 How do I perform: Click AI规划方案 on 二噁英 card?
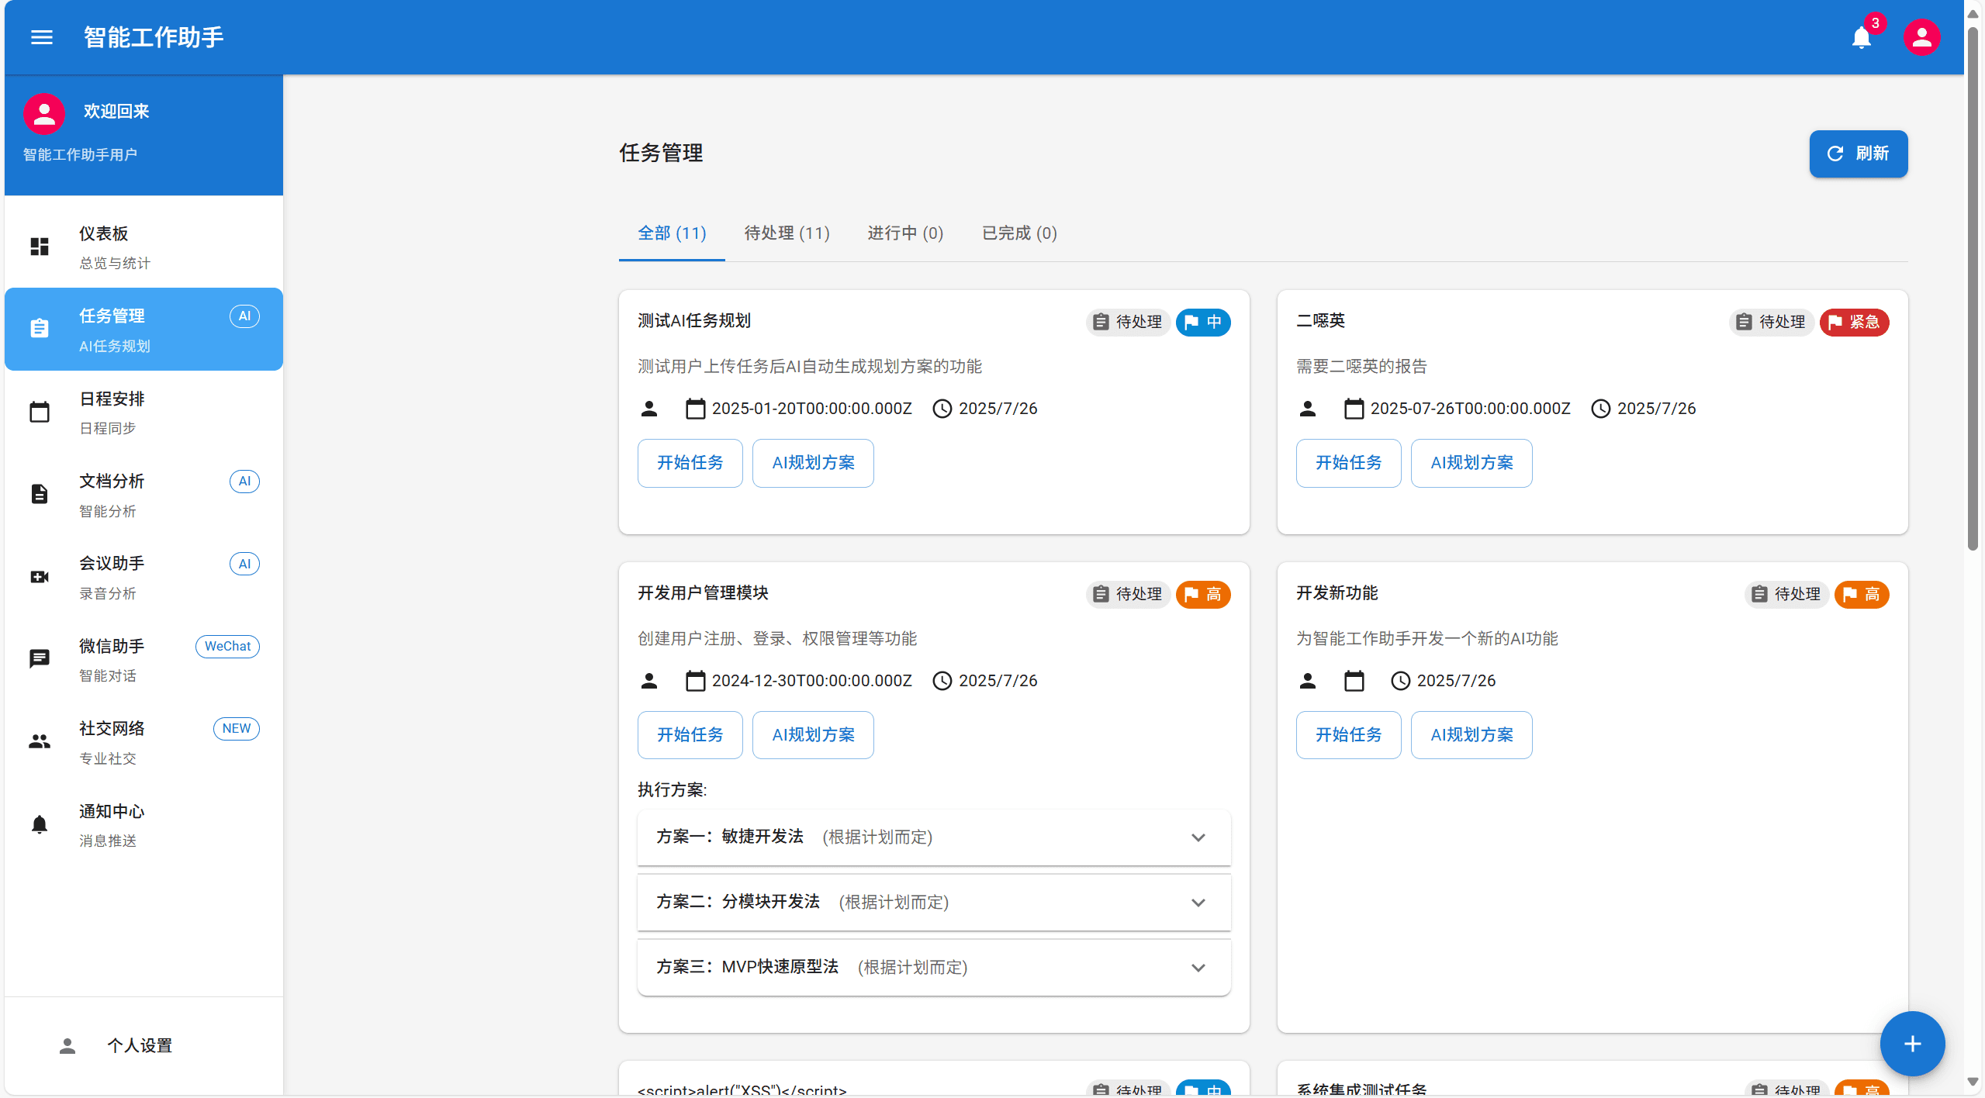[x=1471, y=464]
